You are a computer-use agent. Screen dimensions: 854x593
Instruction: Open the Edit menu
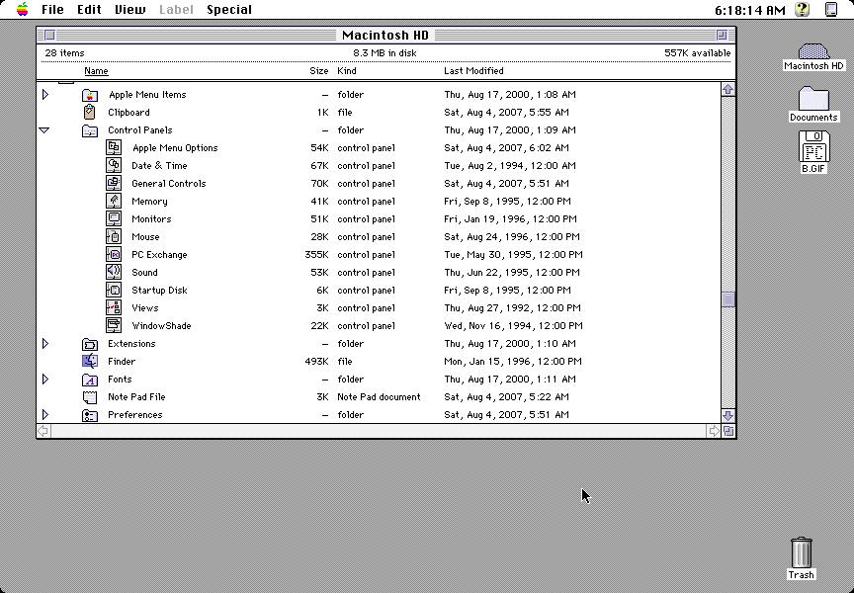click(89, 9)
